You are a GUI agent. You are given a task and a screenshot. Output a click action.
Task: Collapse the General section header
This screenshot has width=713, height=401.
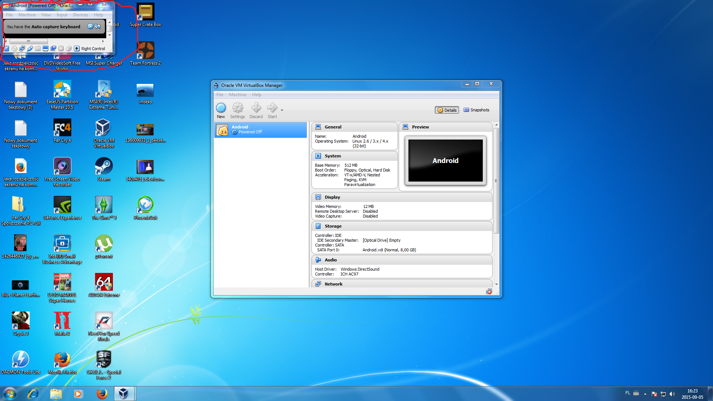click(333, 127)
